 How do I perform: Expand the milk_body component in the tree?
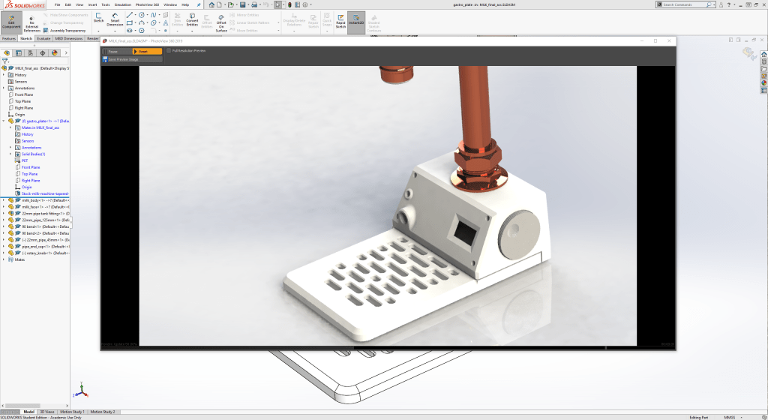click(x=4, y=200)
